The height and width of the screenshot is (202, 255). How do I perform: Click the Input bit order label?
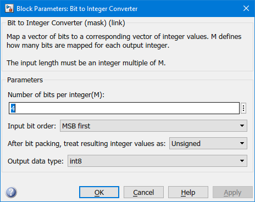tap(32, 126)
